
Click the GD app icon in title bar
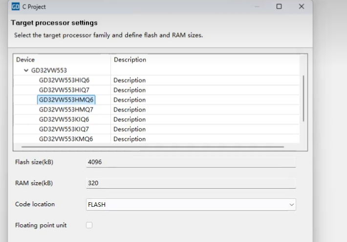pyautogui.click(x=15, y=7)
